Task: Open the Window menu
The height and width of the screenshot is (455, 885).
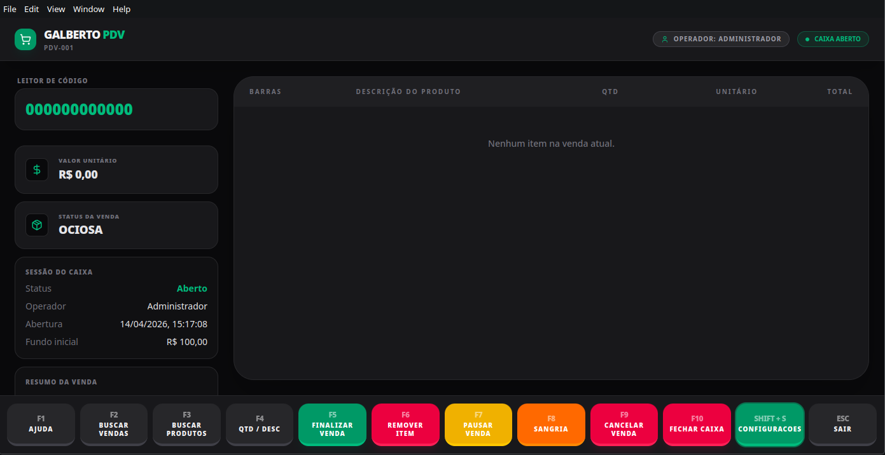Action: coord(89,9)
